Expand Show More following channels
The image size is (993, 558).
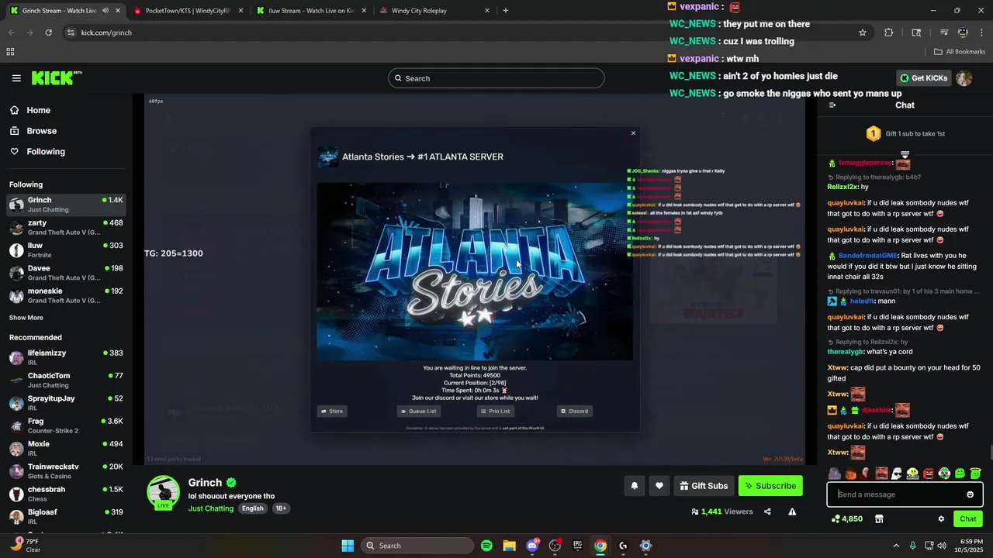tap(26, 318)
